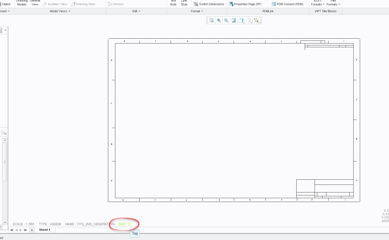Expand the Model Views dropdown
This screenshot has height=240, width=389.
[60, 11]
